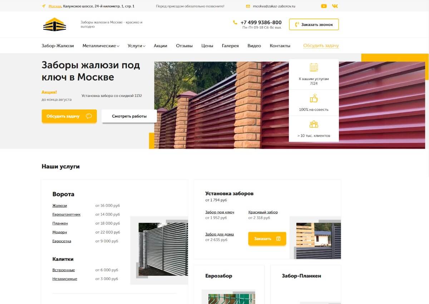Viewport: 429px width, 304px height.
Task: Click the email envelope icon
Action: tap(248, 6)
